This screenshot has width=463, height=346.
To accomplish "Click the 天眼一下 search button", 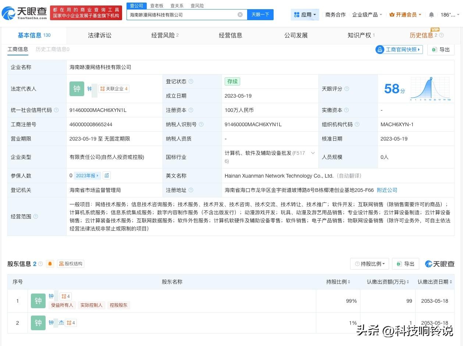I will [x=260, y=15].
